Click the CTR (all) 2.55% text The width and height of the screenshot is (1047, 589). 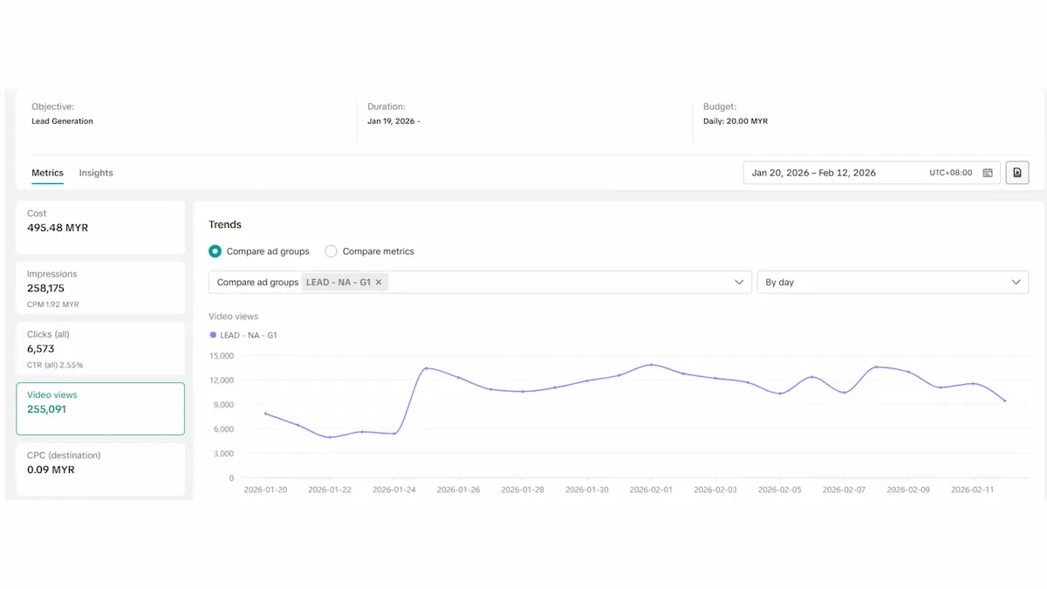(x=55, y=365)
